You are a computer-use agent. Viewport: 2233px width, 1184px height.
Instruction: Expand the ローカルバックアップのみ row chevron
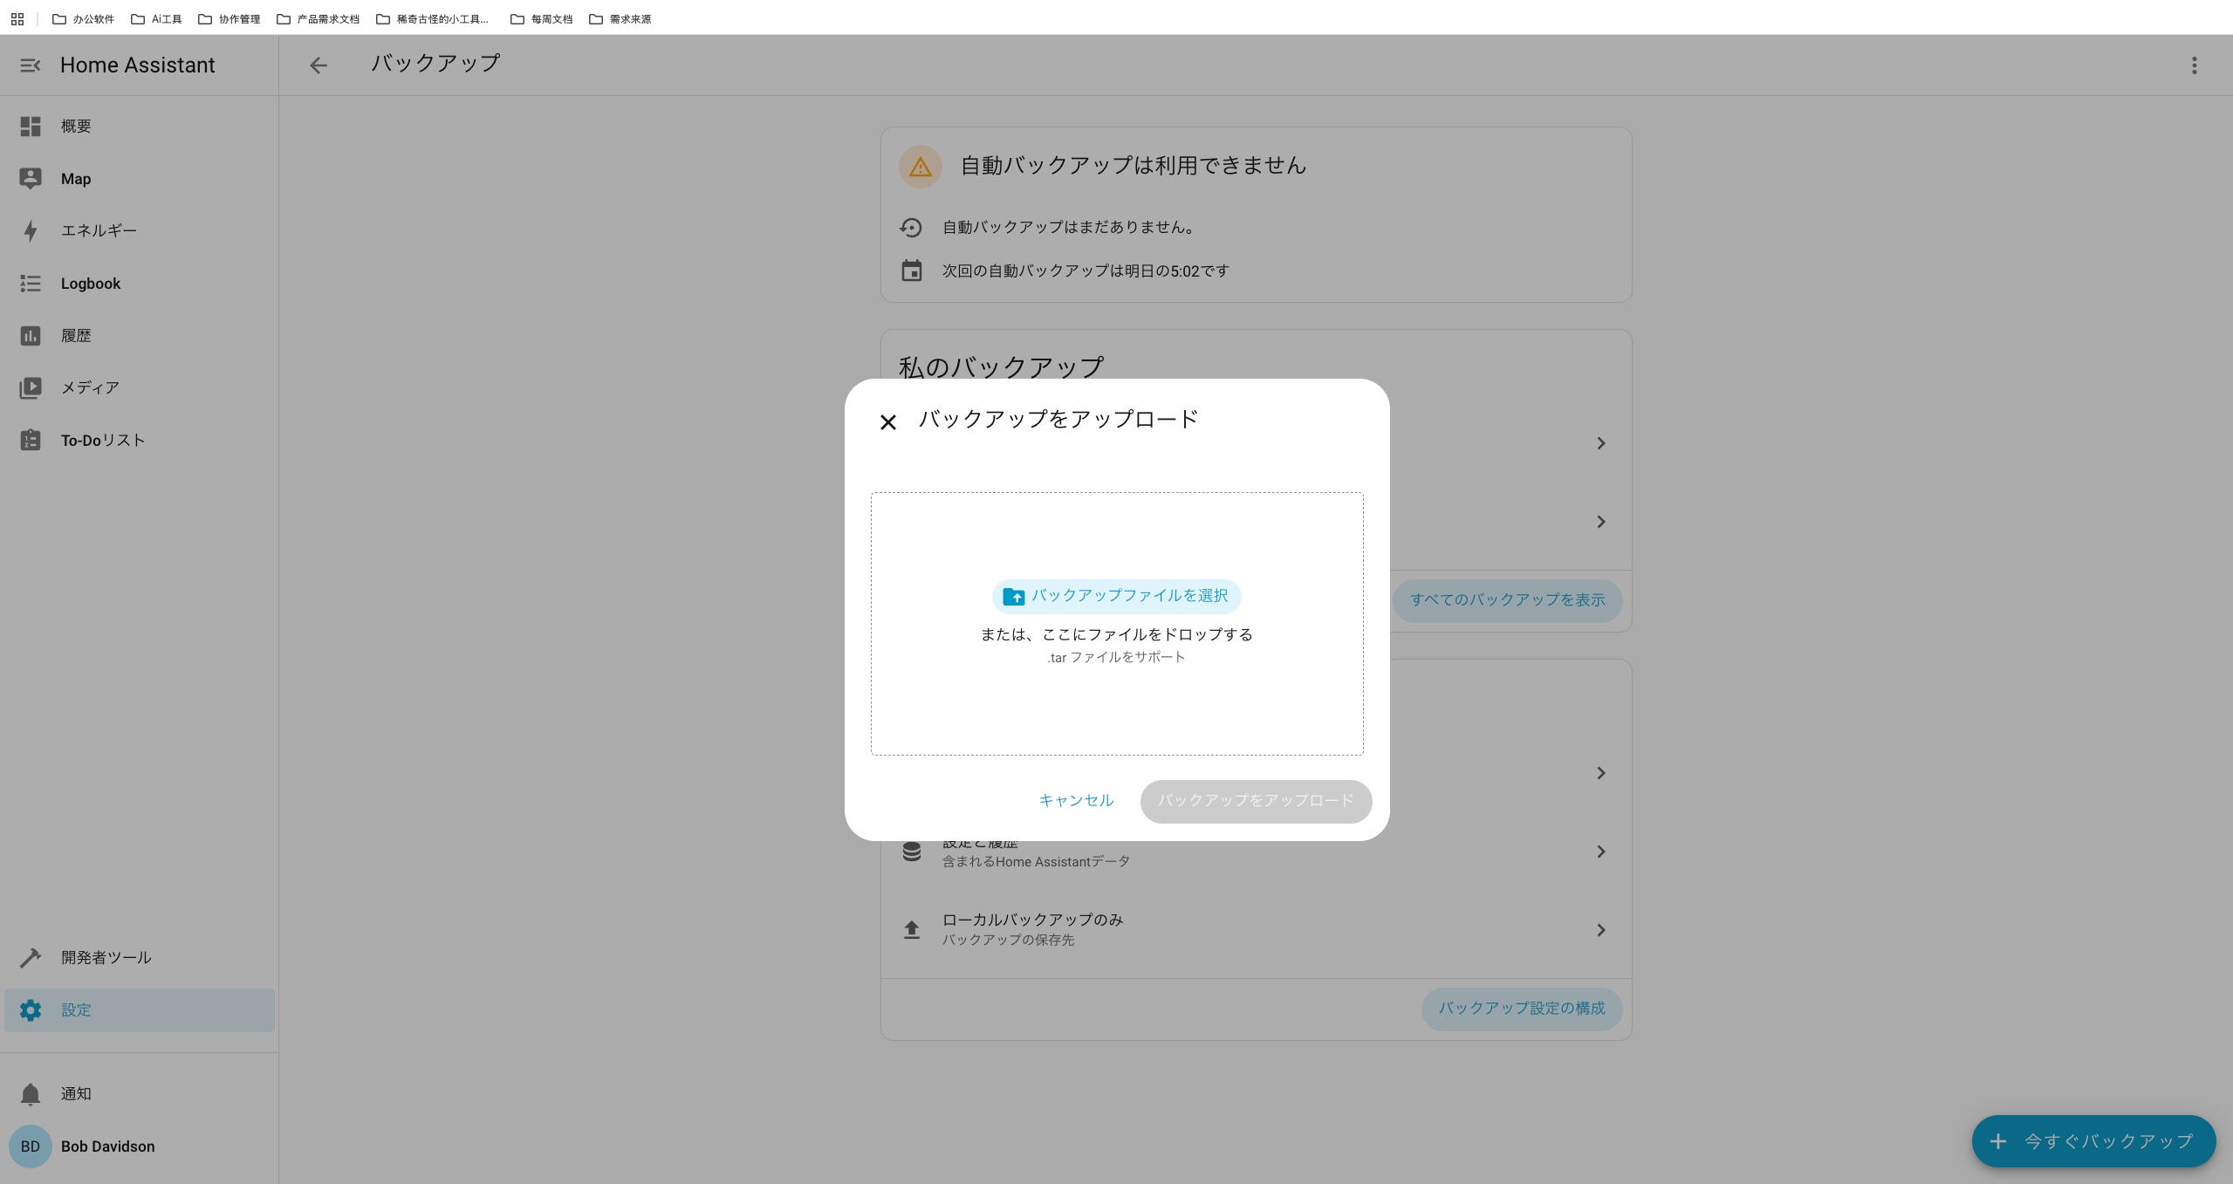point(1600,930)
